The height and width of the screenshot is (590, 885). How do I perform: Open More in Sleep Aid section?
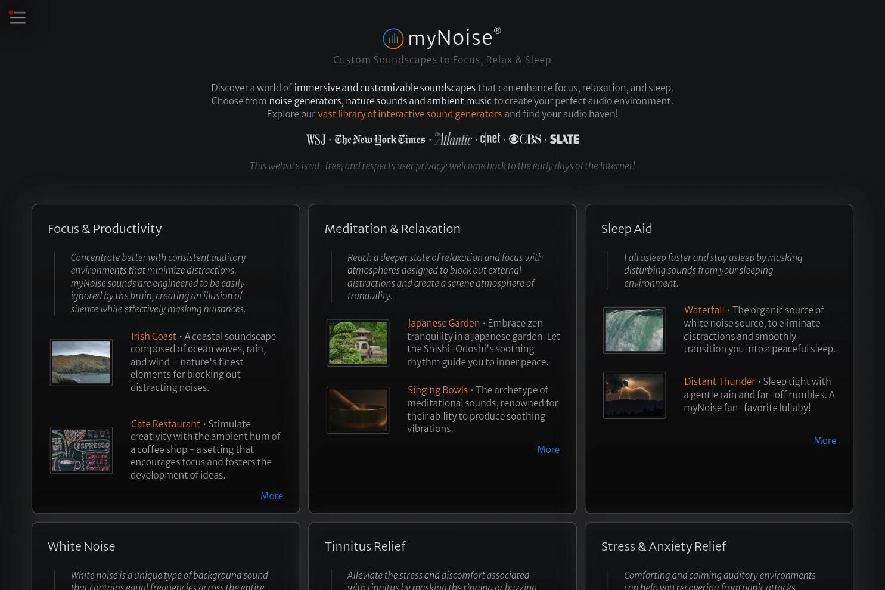point(825,440)
